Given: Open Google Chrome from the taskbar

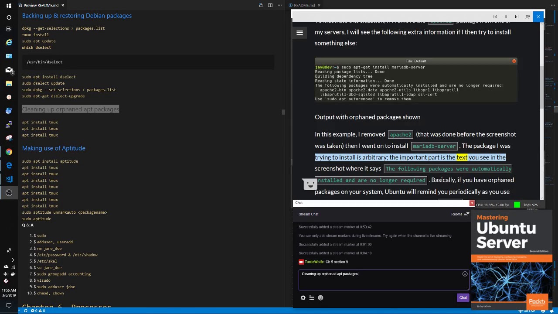Looking at the screenshot, I should coord(9,151).
